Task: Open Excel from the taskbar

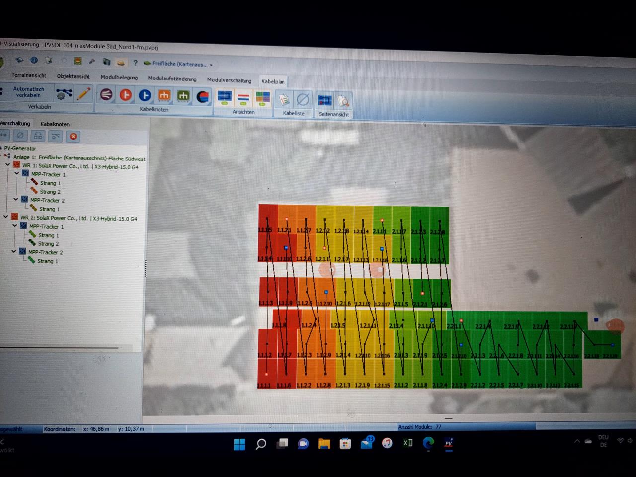Action: point(408,442)
